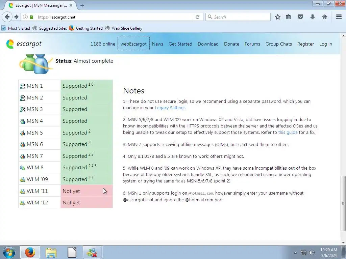Click the scrollbar up arrow
The width and height of the screenshot is (346, 259).
343,36
